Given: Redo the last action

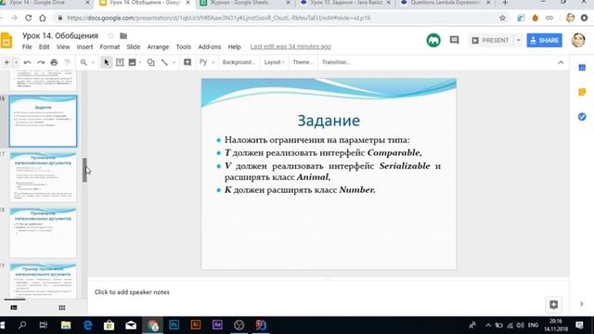Looking at the screenshot, I should pos(41,62).
